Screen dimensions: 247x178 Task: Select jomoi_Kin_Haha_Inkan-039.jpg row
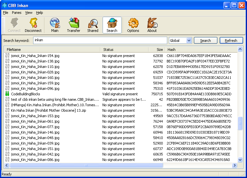coord(121,143)
